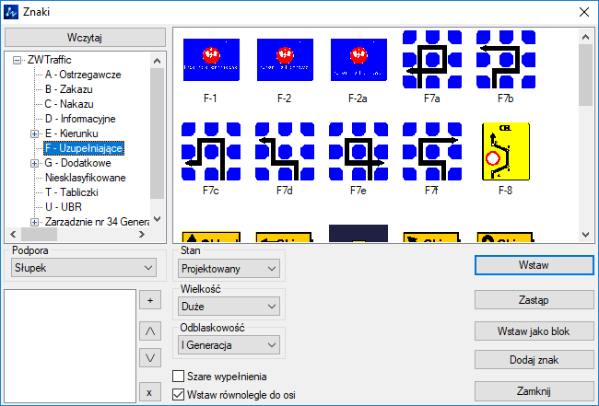599x406 pixels.
Task: Pick the F-2 sign icon
Action: coord(285,60)
